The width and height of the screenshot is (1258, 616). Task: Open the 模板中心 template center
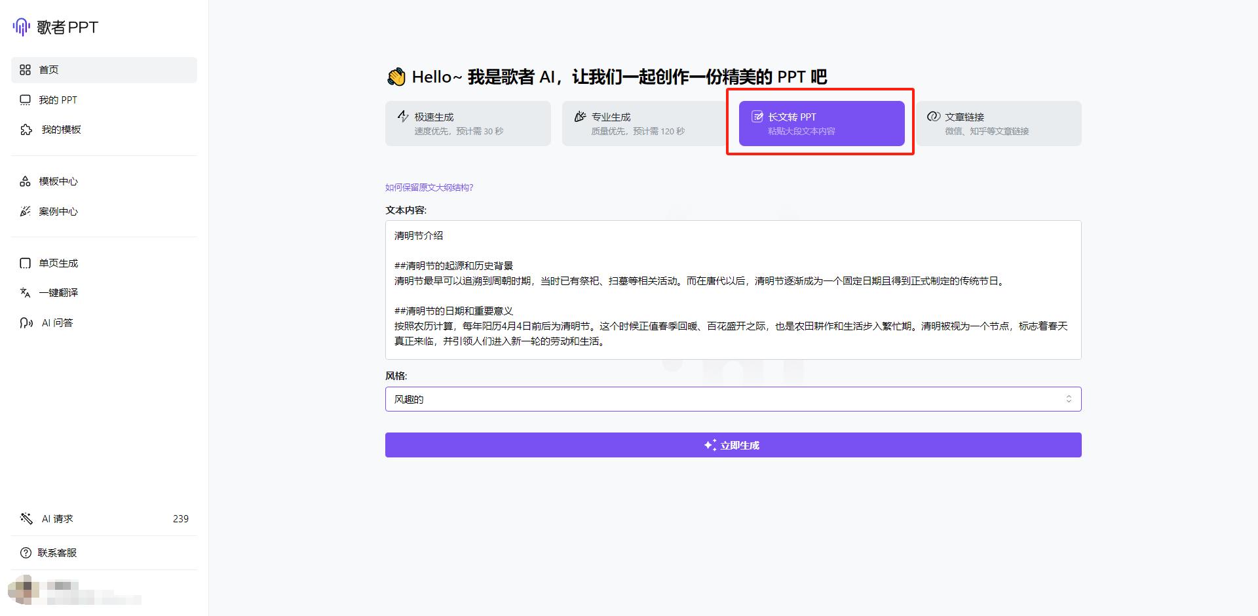point(59,182)
